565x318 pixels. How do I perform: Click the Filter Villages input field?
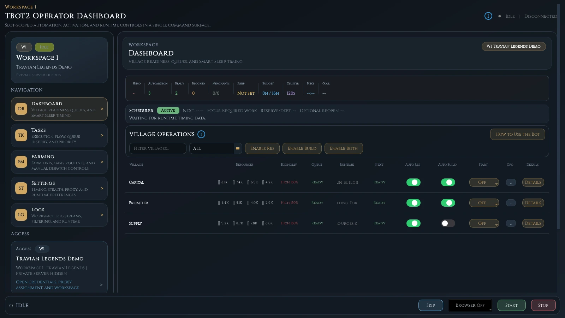pyautogui.click(x=157, y=148)
